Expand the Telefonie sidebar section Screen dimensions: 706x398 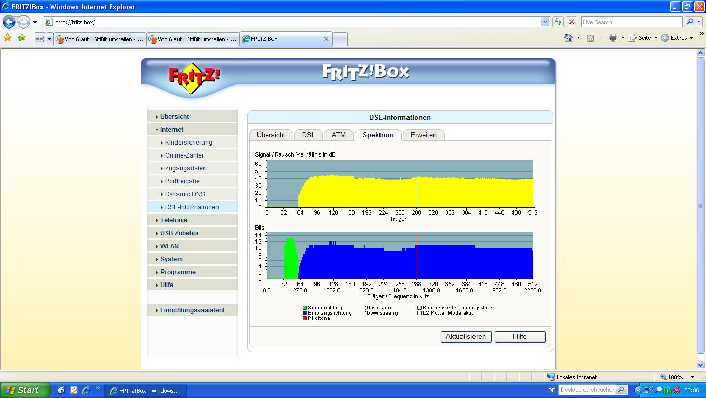coord(193,220)
